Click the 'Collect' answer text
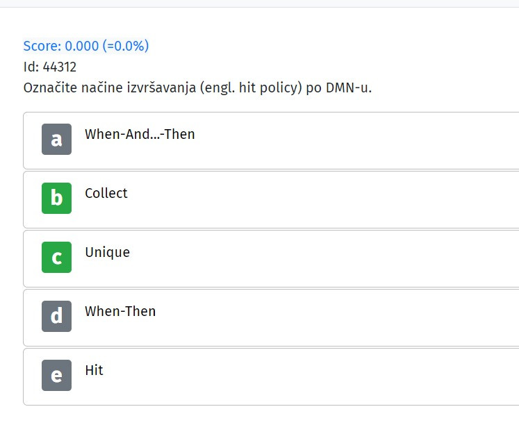The image size is (519, 425). 106,193
